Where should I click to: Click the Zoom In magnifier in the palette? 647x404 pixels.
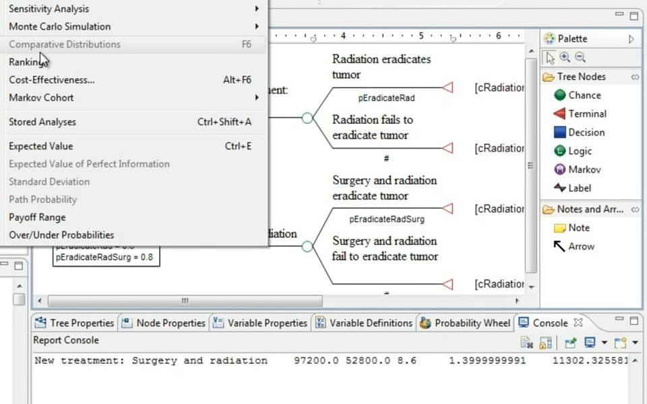[x=565, y=57]
